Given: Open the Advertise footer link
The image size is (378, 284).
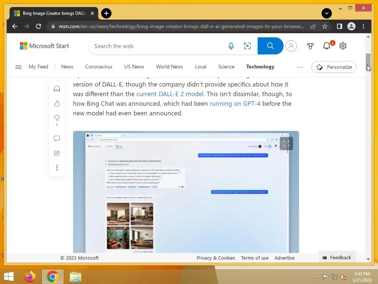Looking at the screenshot, I should [x=285, y=258].
